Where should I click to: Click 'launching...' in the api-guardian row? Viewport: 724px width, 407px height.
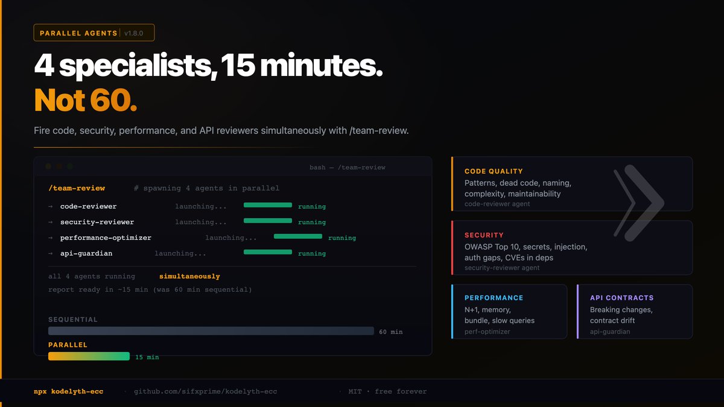pyautogui.click(x=180, y=253)
